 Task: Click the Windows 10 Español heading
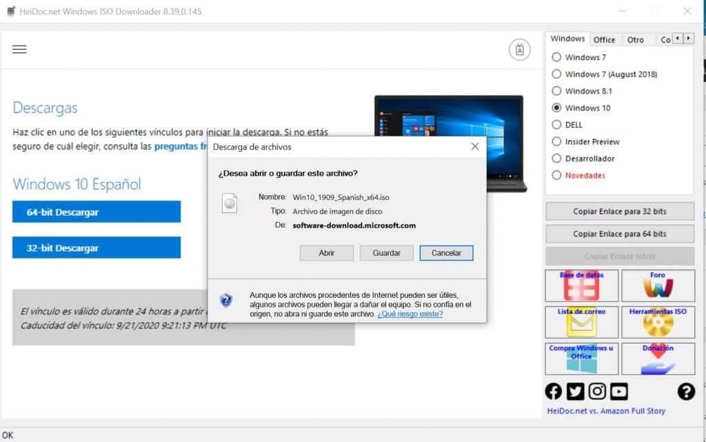pyautogui.click(x=77, y=183)
